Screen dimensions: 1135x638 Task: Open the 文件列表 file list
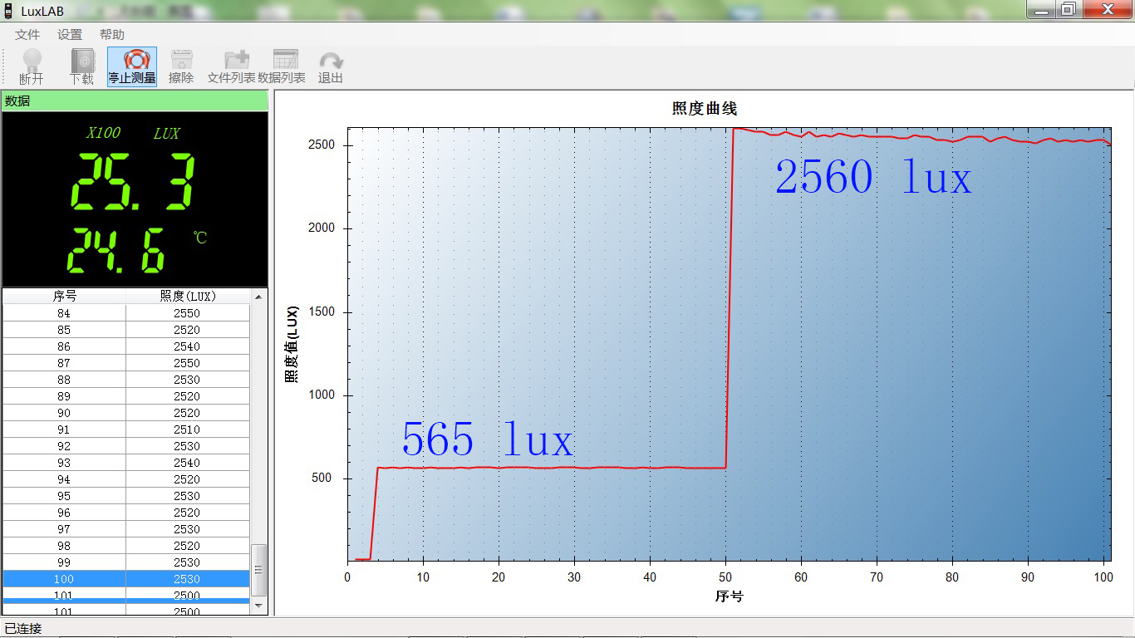pos(231,66)
